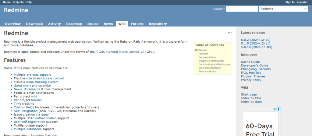Open Projects in top menu
The image size is (312, 136).
pos(18,2)
